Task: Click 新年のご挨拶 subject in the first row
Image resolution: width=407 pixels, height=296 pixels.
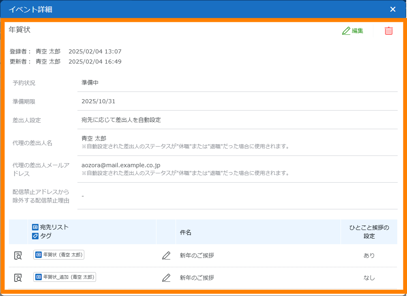Action: tap(197, 256)
